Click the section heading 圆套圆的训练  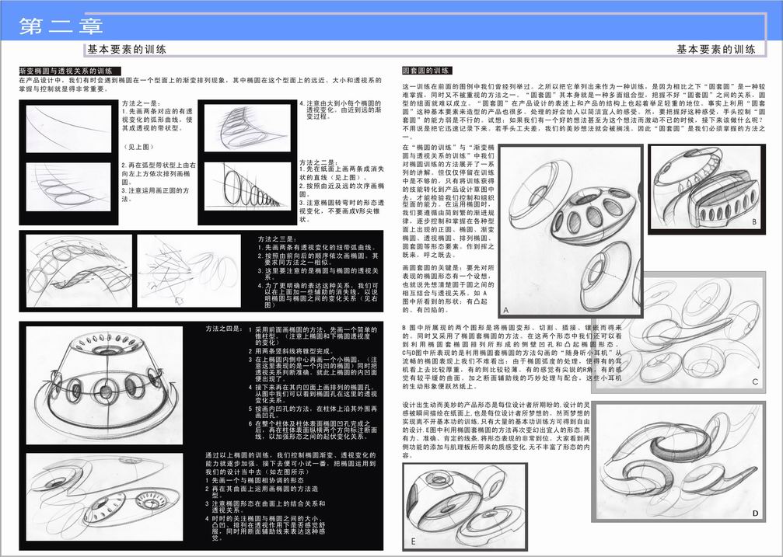coord(428,71)
